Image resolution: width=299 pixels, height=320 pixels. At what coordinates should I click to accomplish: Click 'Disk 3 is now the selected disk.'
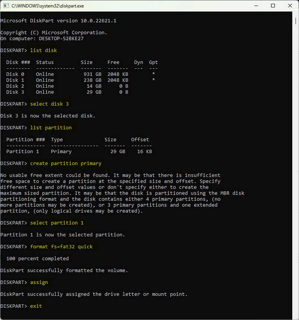48,116
